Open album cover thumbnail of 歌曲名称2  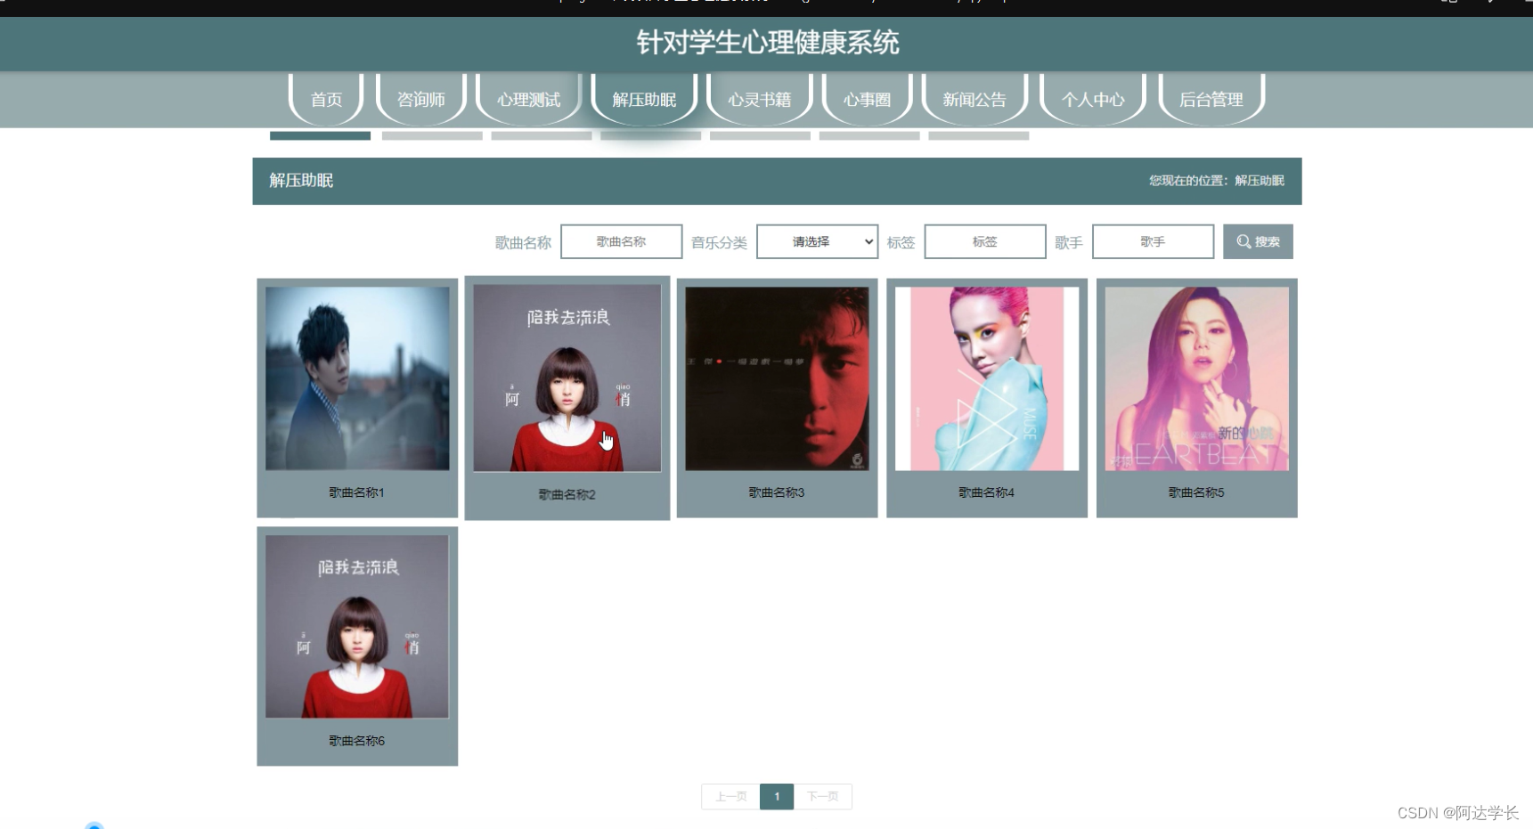coord(567,378)
